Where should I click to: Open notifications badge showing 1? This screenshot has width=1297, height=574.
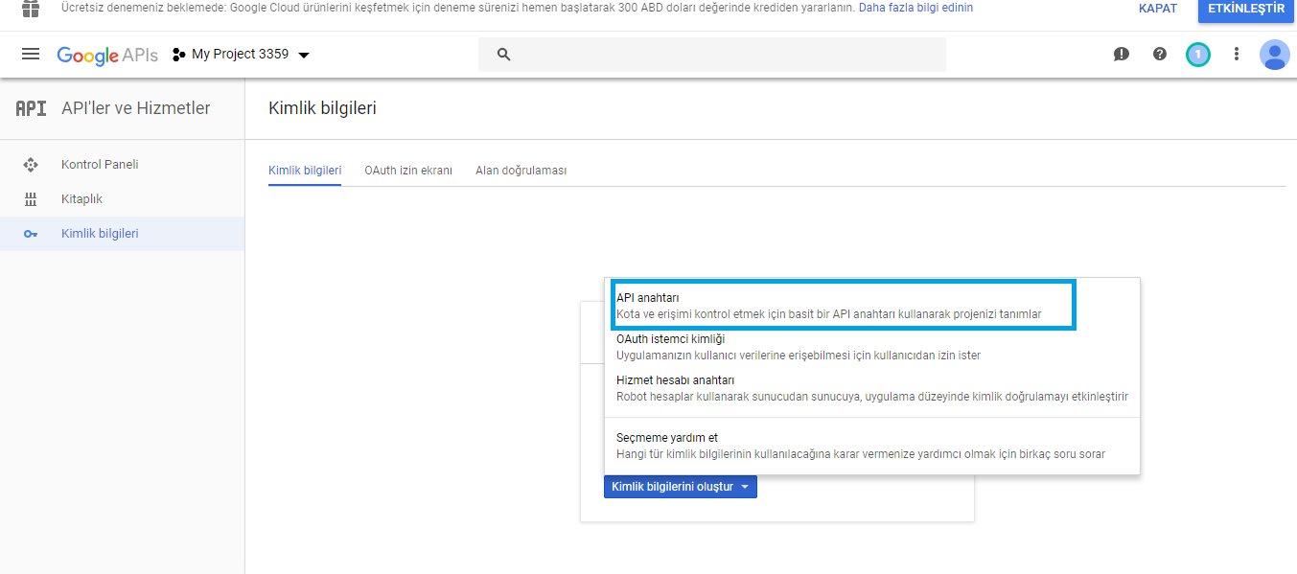[1197, 55]
